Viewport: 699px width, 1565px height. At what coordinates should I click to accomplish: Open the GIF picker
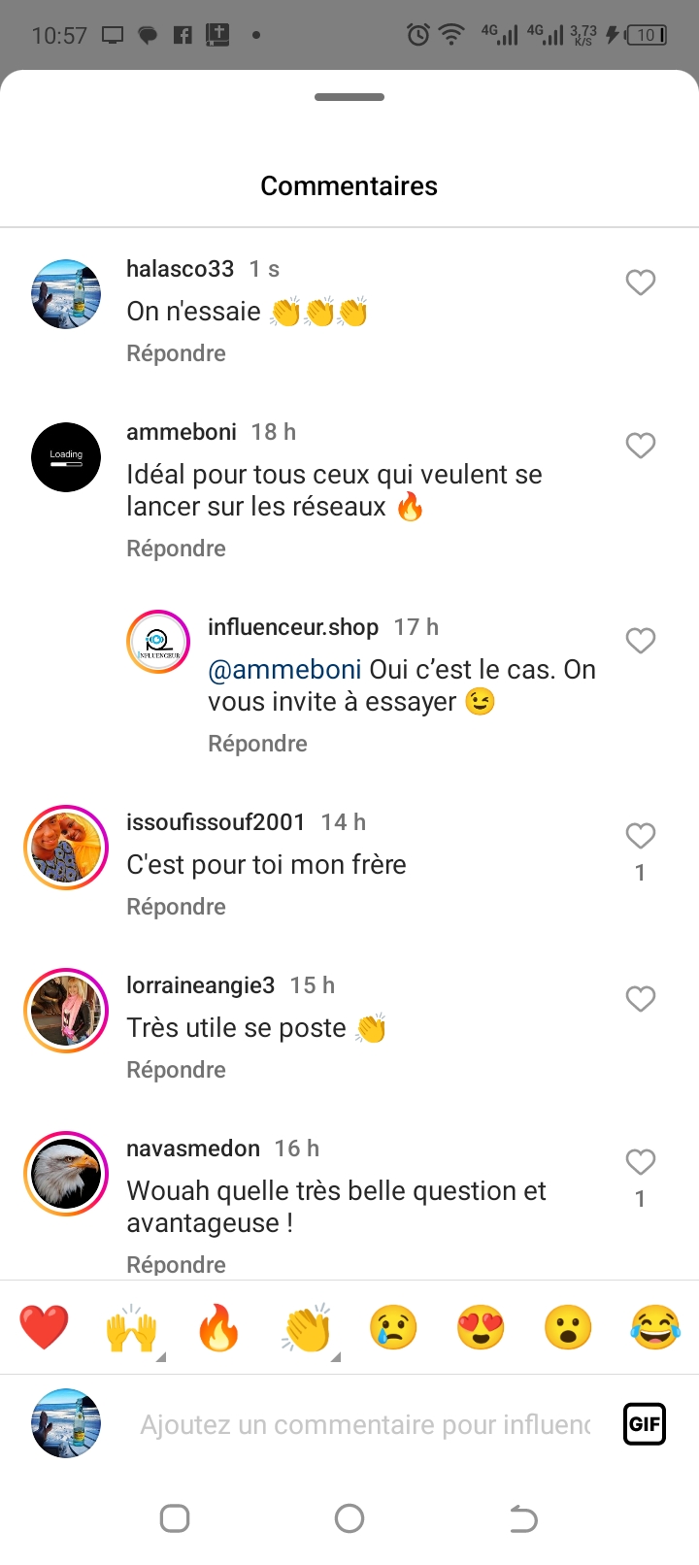click(x=645, y=1424)
